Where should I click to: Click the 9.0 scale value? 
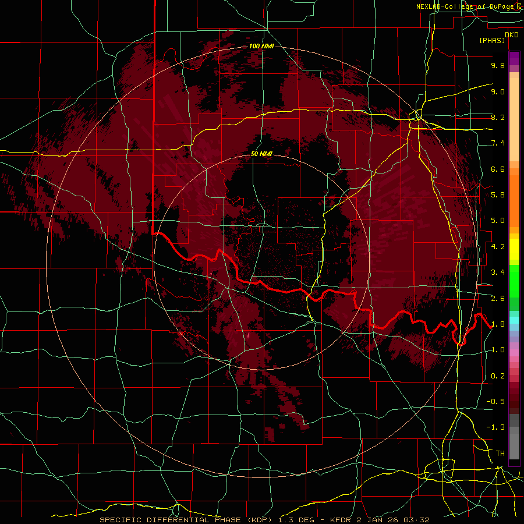point(498,91)
